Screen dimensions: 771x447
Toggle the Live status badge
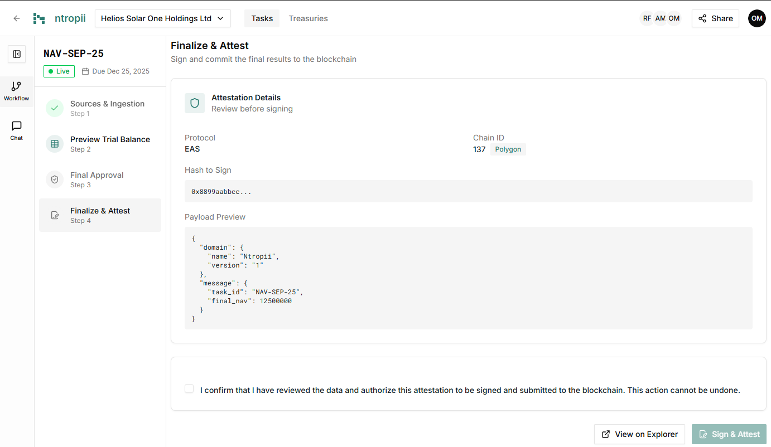pos(59,71)
